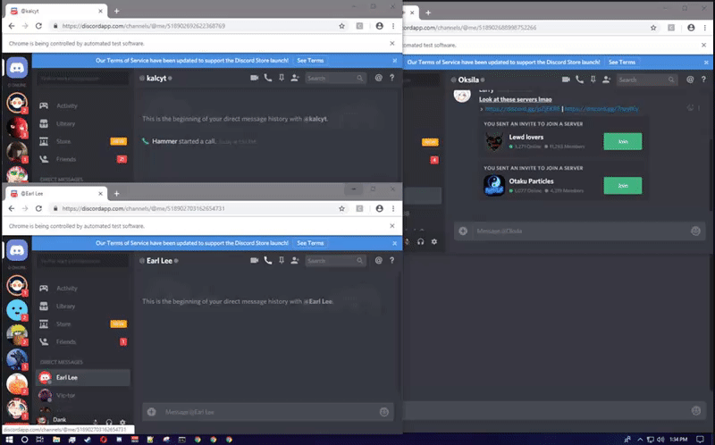Screen dimensions: 715x445
Task: Open pinned messages in Earl Lee window
Action: tap(282, 260)
